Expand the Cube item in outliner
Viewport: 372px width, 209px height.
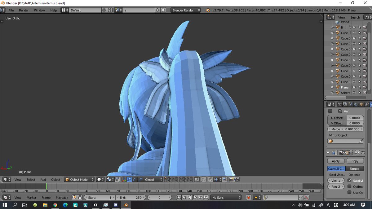(x=332, y=33)
